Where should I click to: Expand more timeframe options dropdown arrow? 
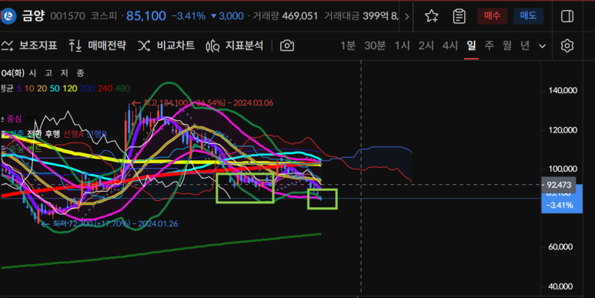pyautogui.click(x=542, y=46)
